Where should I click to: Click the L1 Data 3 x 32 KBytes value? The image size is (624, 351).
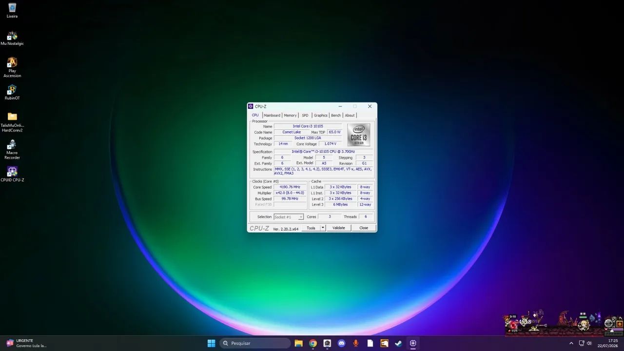tap(340, 187)
